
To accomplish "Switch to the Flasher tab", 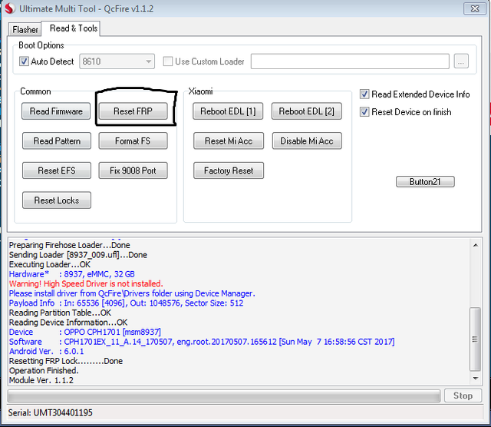I will click(25, 29).
